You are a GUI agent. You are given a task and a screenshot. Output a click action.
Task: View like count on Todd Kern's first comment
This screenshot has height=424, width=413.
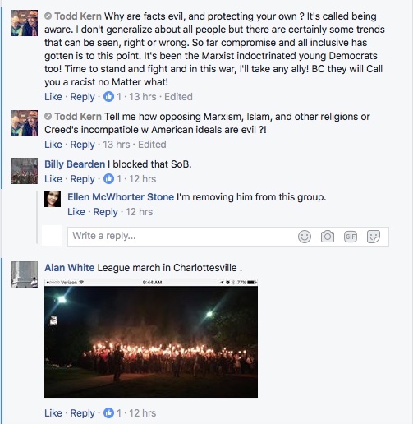click(112, 97)
